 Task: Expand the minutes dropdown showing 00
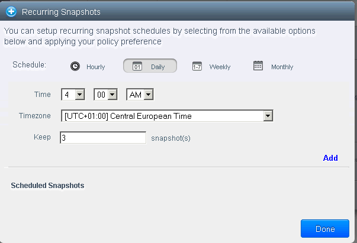[106, 94]
